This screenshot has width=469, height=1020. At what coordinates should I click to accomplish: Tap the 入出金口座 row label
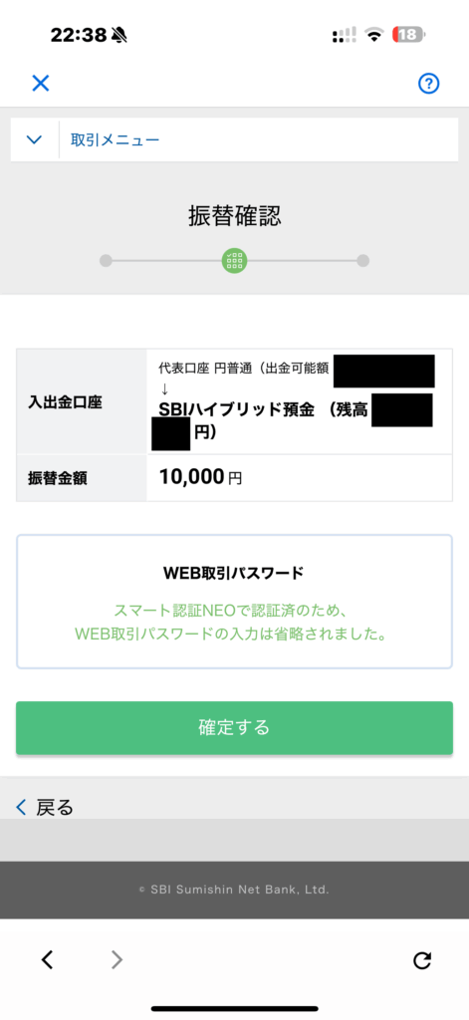tap(65, 402)
